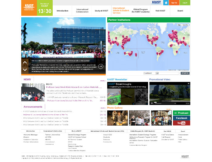Viewport: 212px width, 162px height.
Task: Select the Announcements tab
Action: [x=33, y=107]
